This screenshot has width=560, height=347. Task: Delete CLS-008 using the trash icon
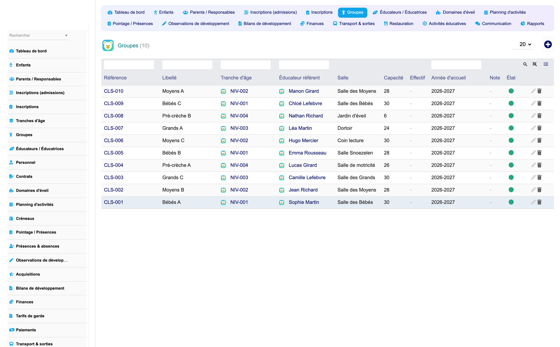tap(539, 116)
